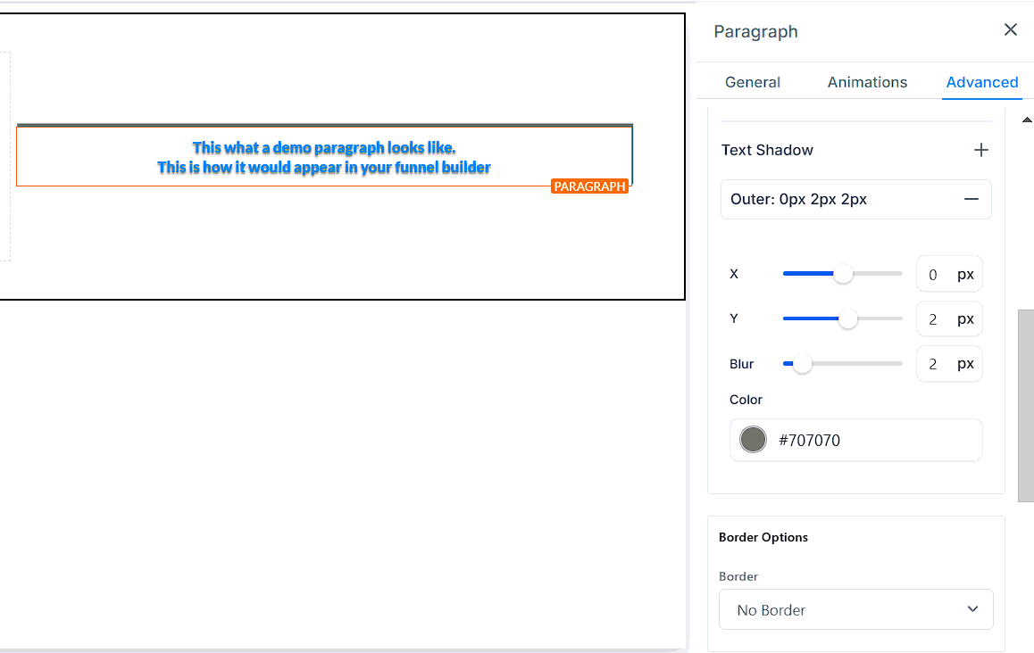The width and height of the screenshot is (1034, 653).
Task: Click the settings panel vertical scrollbar
Action: (1026, 406)
